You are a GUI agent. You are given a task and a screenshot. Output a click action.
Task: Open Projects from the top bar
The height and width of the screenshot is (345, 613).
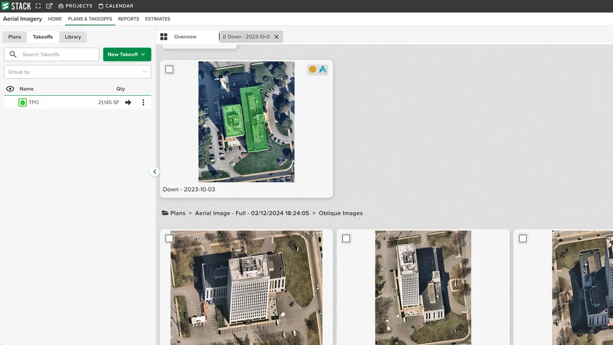coord(75,6)
